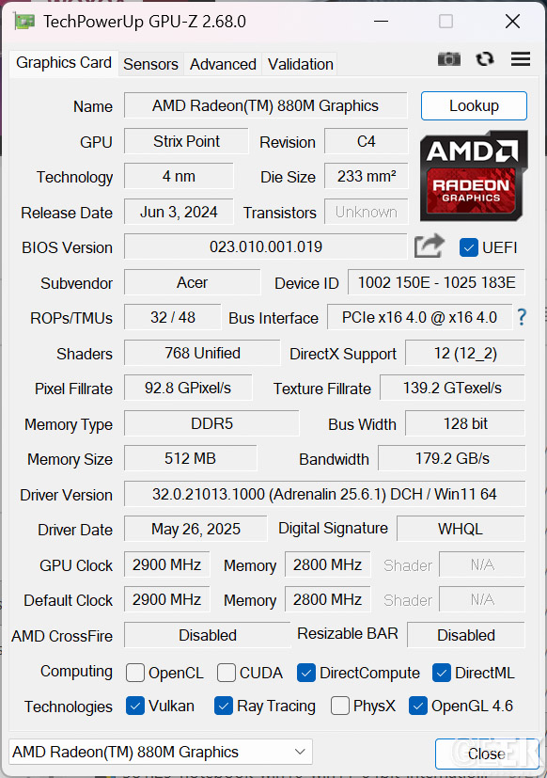
Task: Toggle the PhysX checkbox
Action: tap(339, 706)
